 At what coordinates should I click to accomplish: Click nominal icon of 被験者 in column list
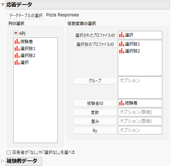click(17, 41)
